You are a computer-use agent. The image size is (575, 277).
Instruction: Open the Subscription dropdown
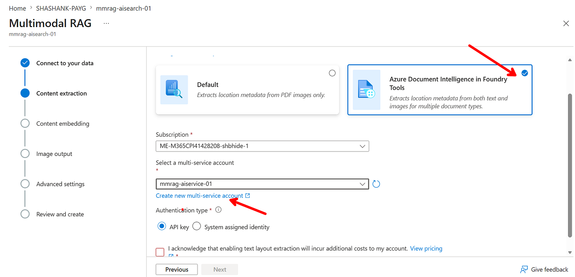[x=262, y=146]
